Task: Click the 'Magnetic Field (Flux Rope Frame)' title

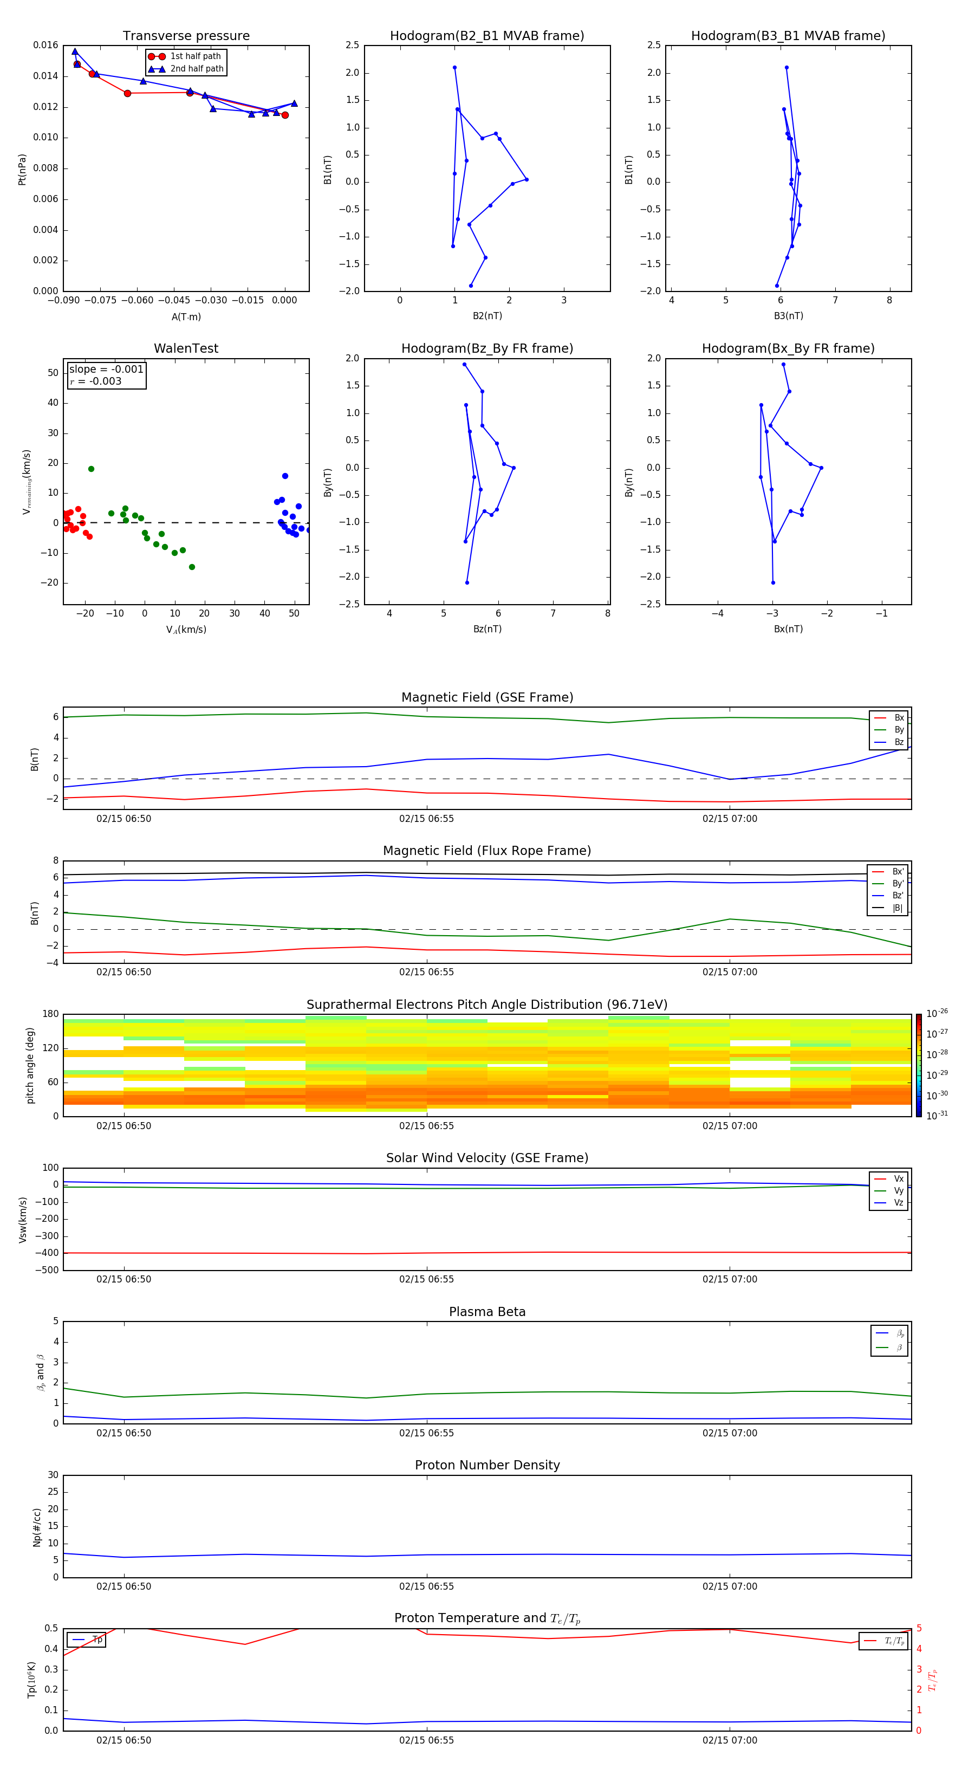Action: point(487,851)
